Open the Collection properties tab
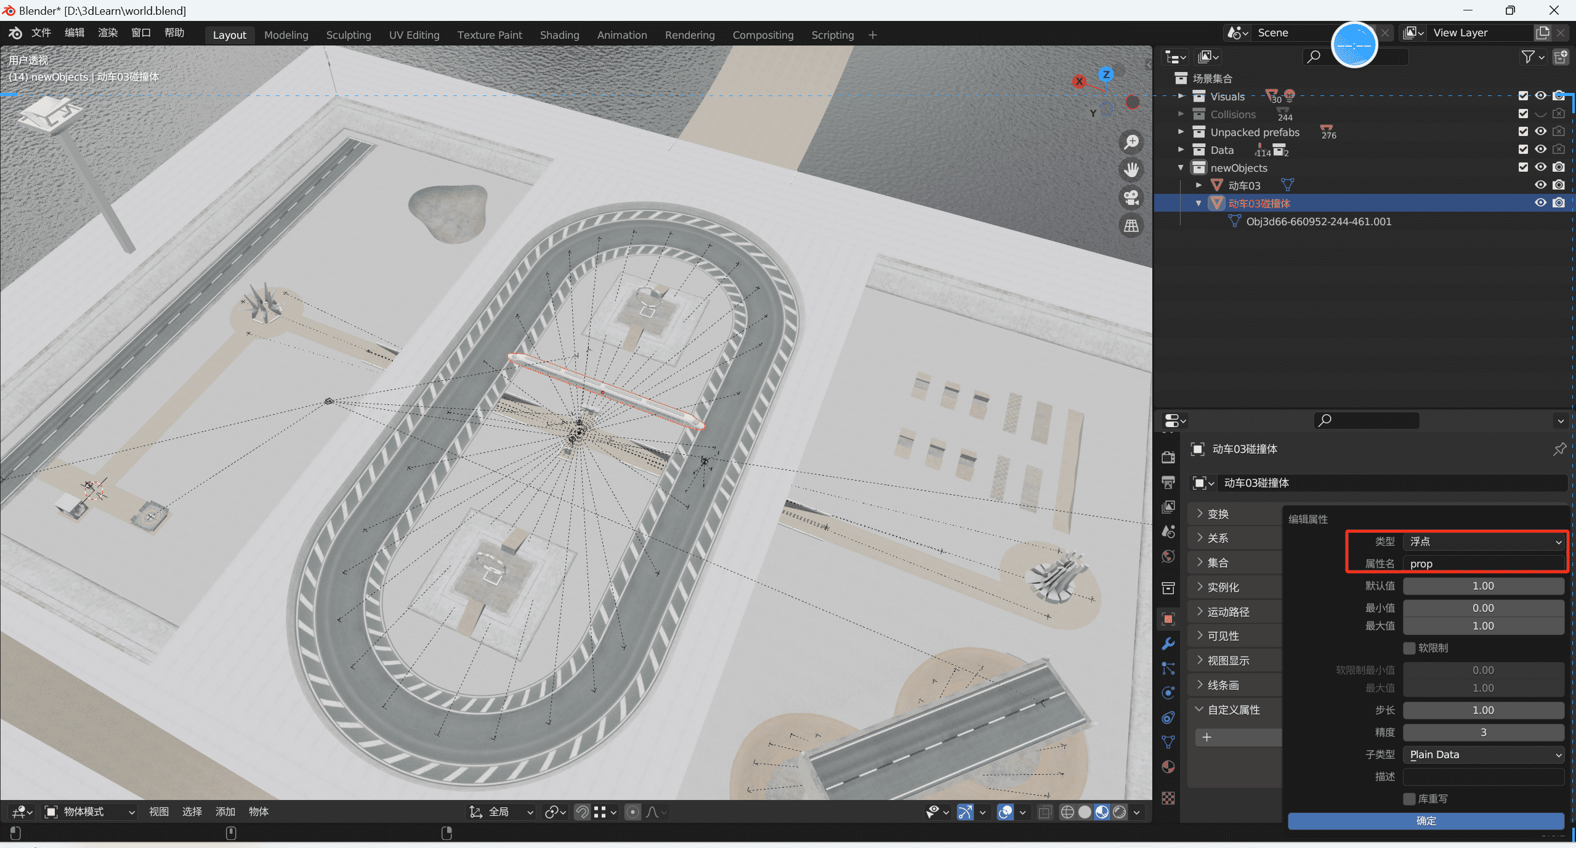 point(1168,588)
